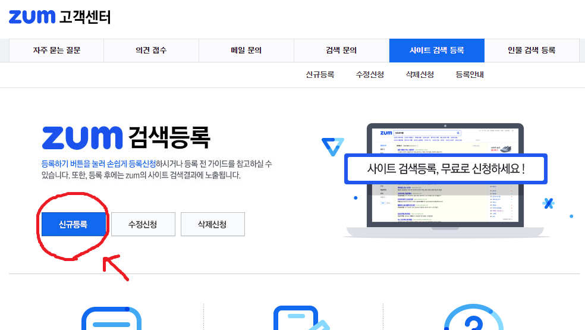Open the 자주 묻는 질문 tab
The width and height of the screenshot is (585, 330).
(56, 50)
